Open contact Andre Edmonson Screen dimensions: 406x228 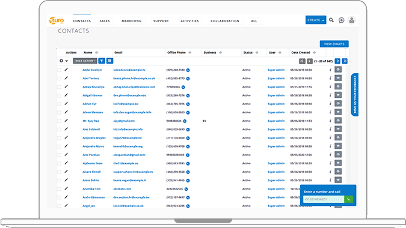click(x=94, y=197)
